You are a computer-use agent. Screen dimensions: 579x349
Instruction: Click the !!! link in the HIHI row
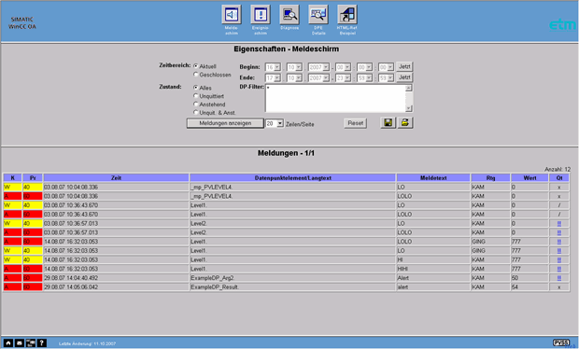click(x=559, y=269)
